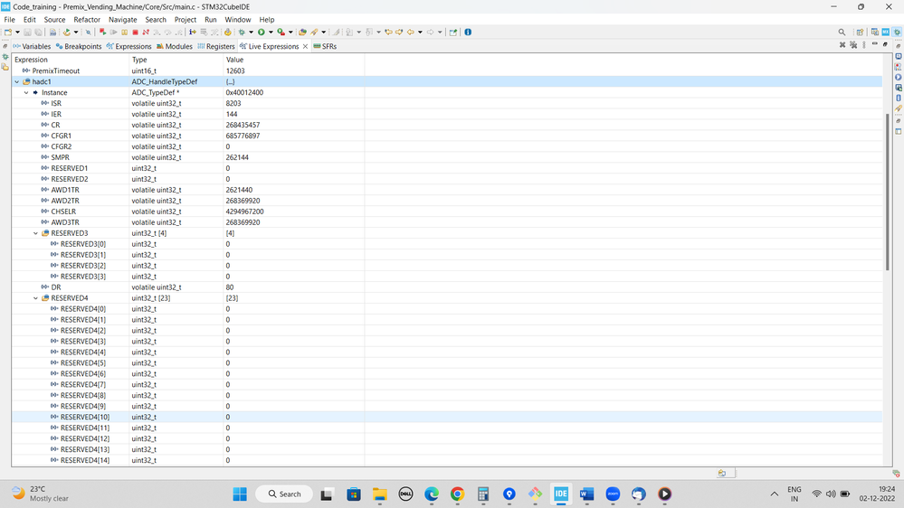904x508 pixels.
Task: Terminate debugging with the red stop icon
Action: tap(135, 33)
